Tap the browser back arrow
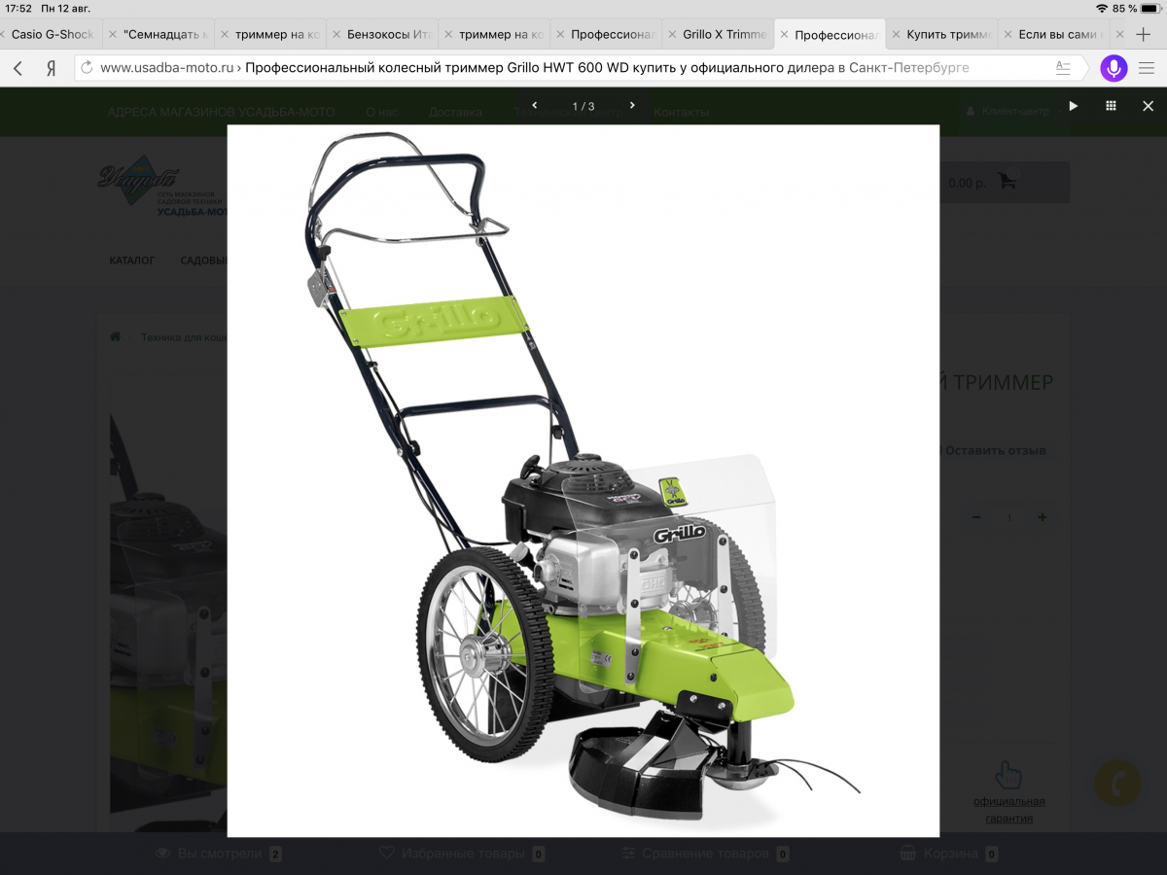Viewport: 1167px width, 875px height. [18, 68]
